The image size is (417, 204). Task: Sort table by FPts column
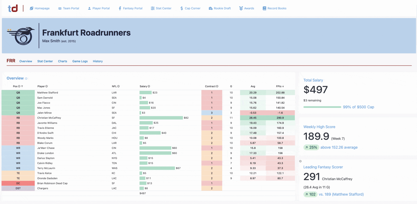280,86
